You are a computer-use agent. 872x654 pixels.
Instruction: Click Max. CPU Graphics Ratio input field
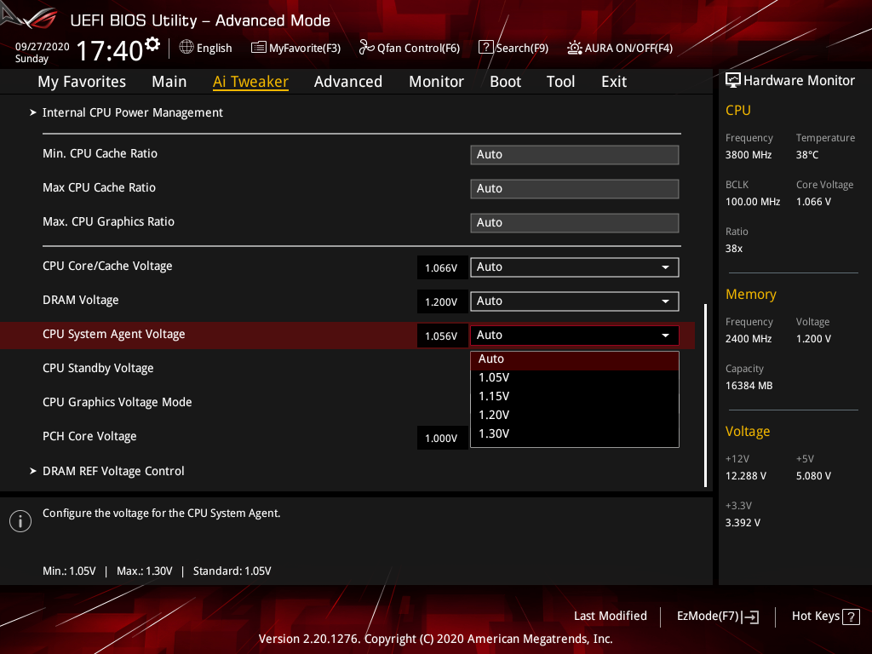575,222
